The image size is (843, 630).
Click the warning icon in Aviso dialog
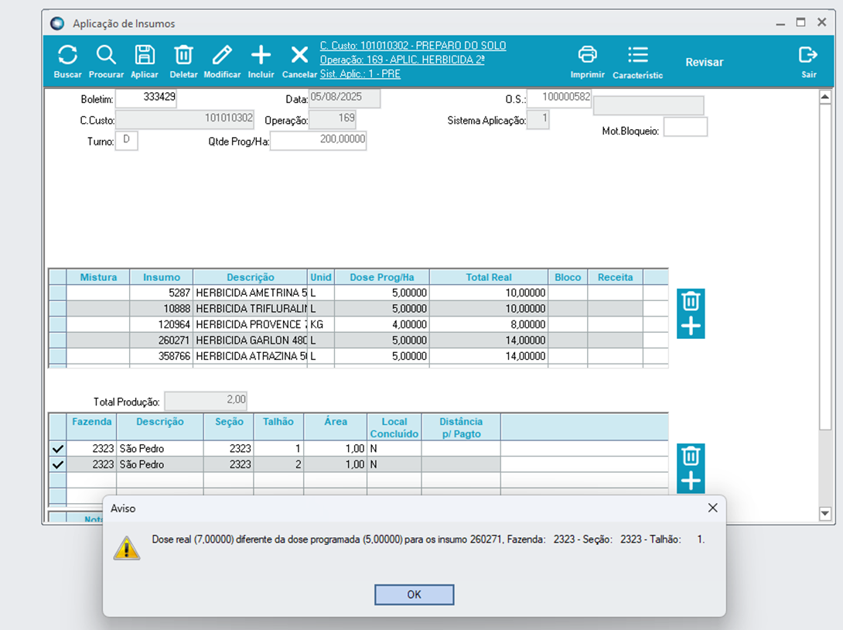(x=127, y=548)
